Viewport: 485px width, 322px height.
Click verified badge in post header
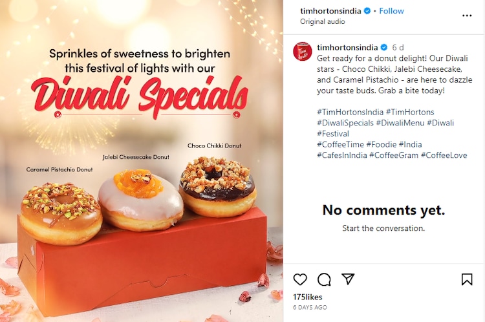coord(367,11)
